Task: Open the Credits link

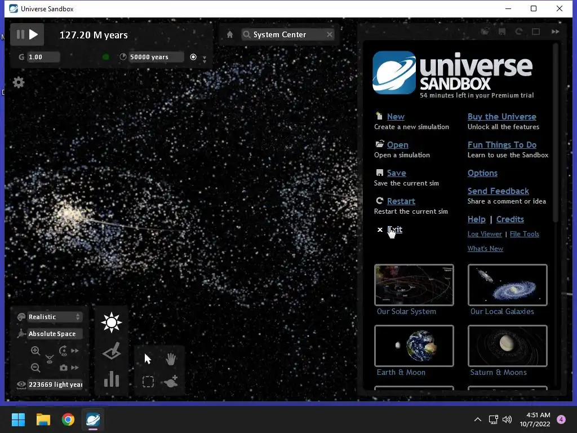Action: click(x=509, y=219)
